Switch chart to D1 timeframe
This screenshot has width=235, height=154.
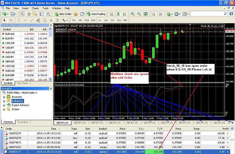coord(112,20)
